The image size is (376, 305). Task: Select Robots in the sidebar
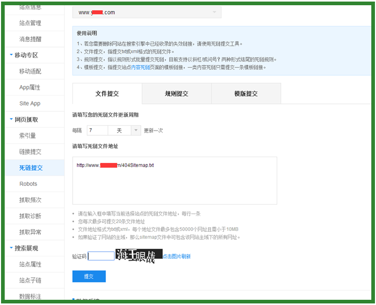click(28, 184)
